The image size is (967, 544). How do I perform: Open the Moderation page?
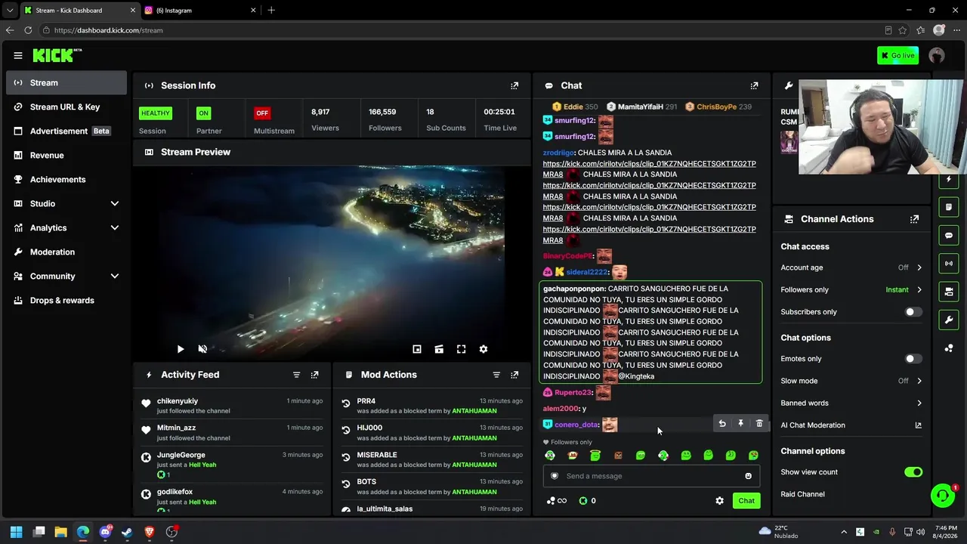click(66, 252)
